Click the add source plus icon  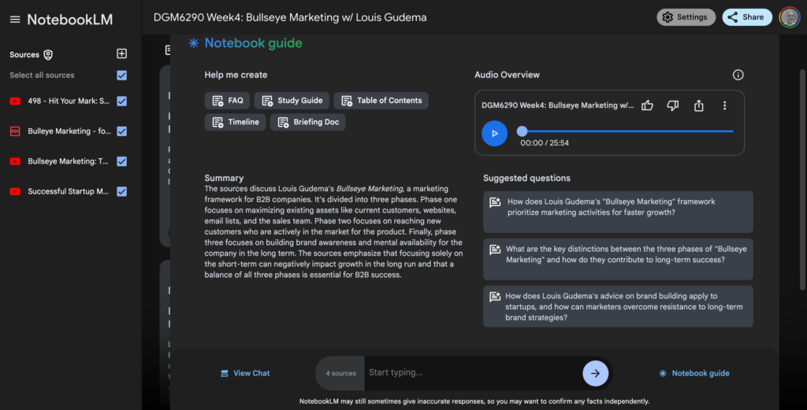(x=122, y=54)
